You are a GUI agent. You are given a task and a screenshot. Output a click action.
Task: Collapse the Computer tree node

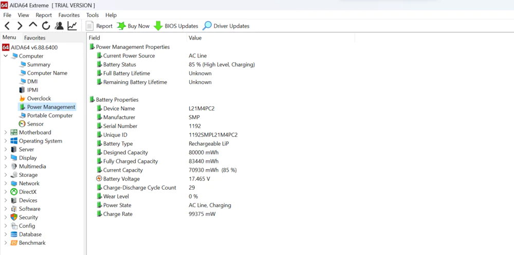coord(6,56)
